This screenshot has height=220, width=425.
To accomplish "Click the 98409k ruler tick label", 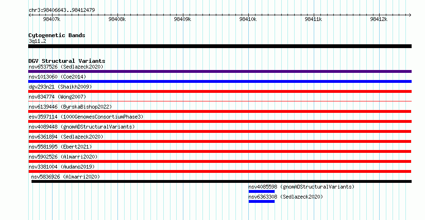I will coord(182,19).
